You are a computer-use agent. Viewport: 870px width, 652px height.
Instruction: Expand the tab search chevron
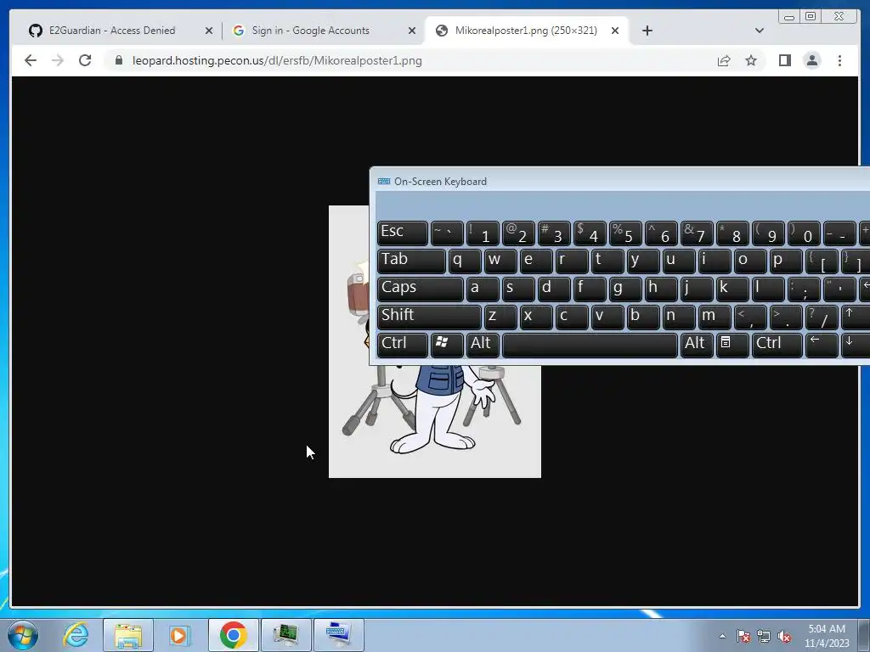tap(760, 31)
